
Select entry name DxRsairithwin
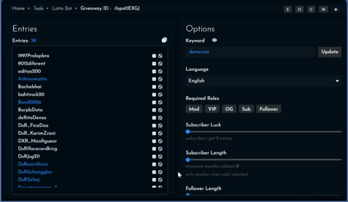click(33, 164)
